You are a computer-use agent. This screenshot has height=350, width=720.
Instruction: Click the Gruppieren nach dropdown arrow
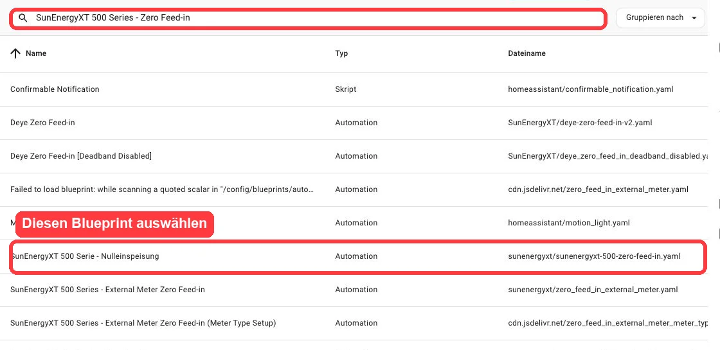pyautogui.click(x=694, y=18)
